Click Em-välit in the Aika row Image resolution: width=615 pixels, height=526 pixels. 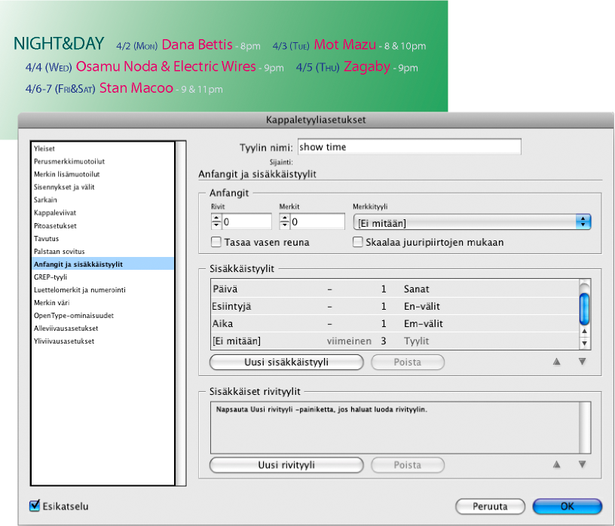click(423, 323)
